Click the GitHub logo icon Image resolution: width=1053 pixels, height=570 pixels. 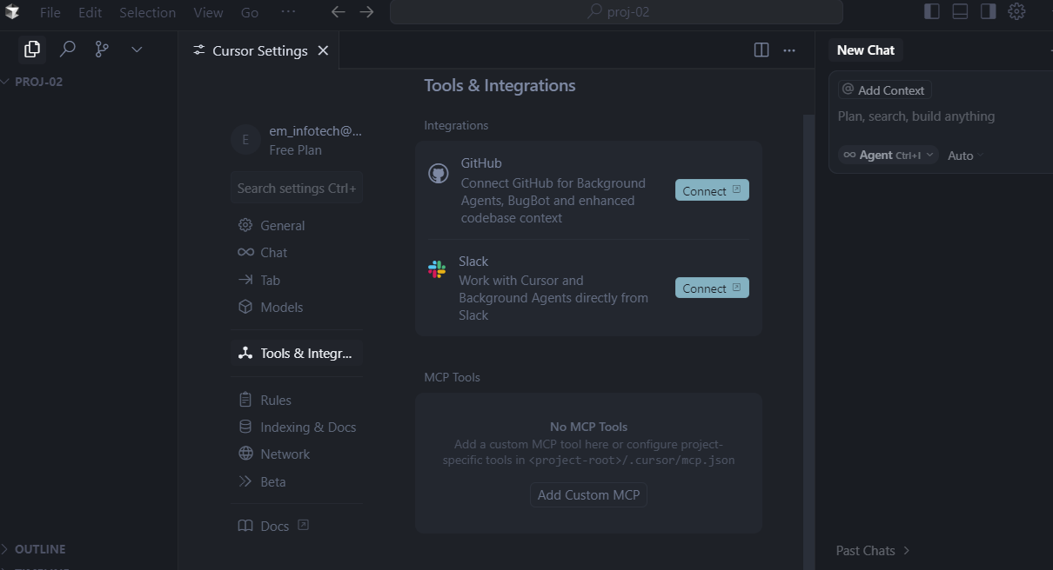439,174
